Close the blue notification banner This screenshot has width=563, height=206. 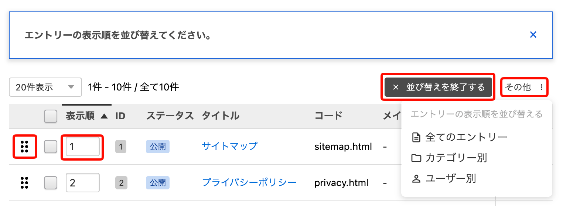click(533, 35)
